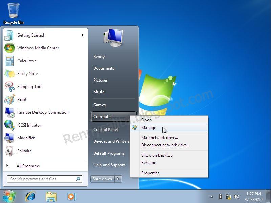Expand All Programs list
271x203 pixels.
point(28,166)
